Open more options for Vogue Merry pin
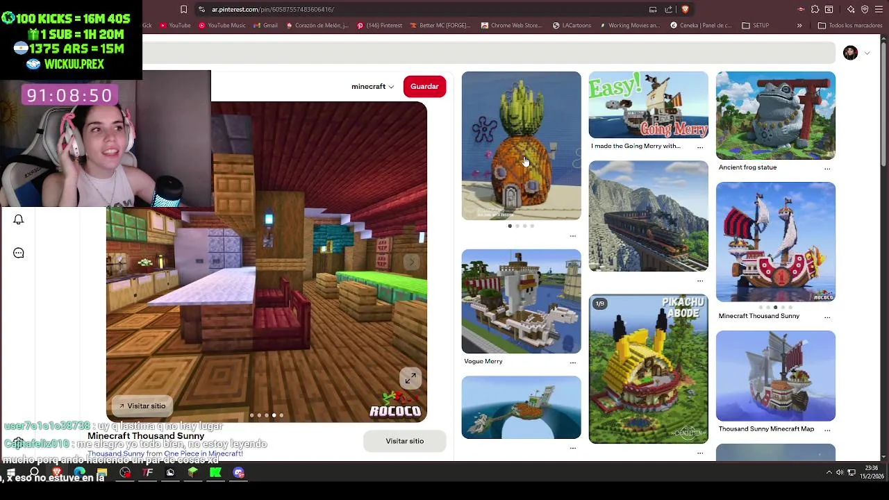Viewport: 889px width, 500px height. 573,362
